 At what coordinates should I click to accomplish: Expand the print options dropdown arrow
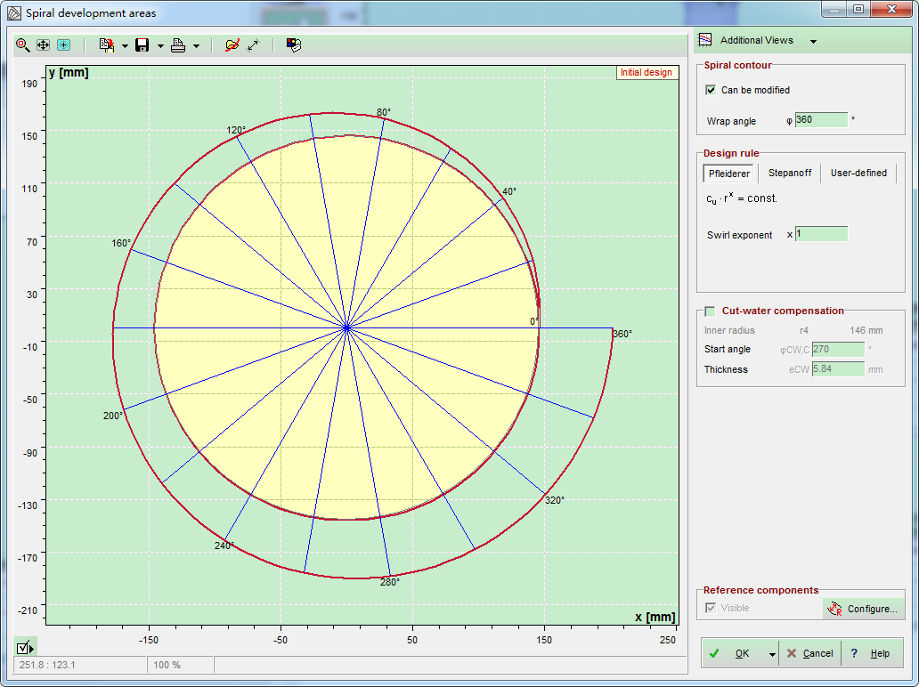(196, 45)
